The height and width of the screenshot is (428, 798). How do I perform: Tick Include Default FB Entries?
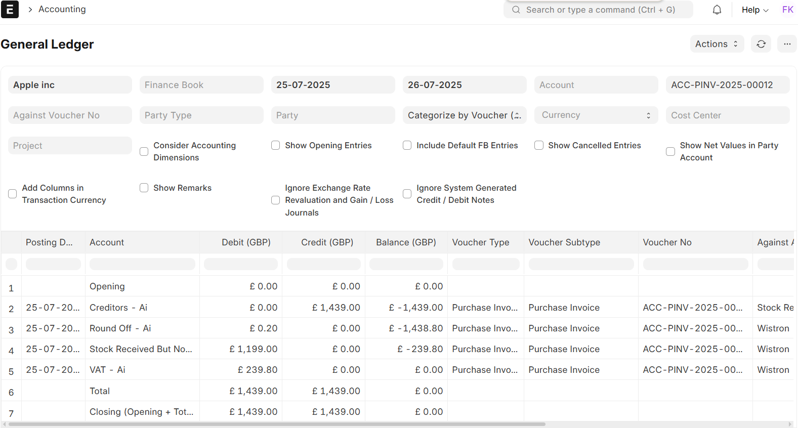pos(407,146)
